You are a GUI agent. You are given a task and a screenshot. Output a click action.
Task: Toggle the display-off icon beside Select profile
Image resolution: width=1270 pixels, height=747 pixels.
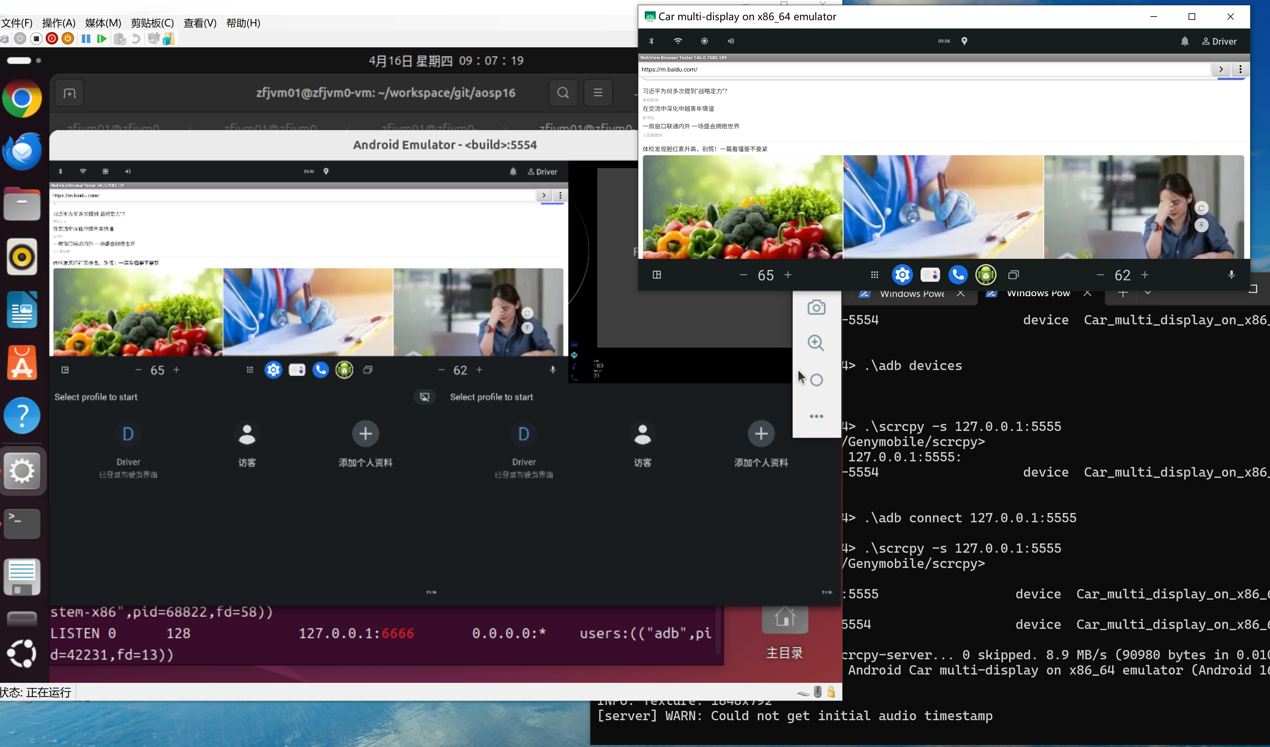(x=424, y=397)
